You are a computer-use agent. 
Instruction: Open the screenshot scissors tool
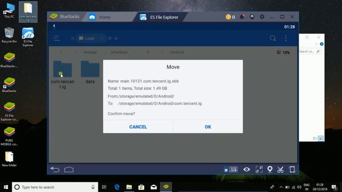pos(280,170)
